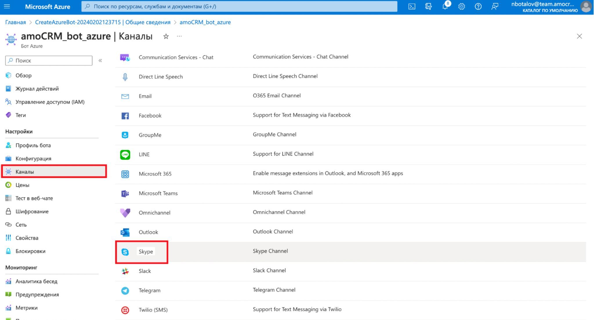Viewport: 594px width, 320px height.
Task: Select Каналы in the sidebar
Action: pos(54,172)
